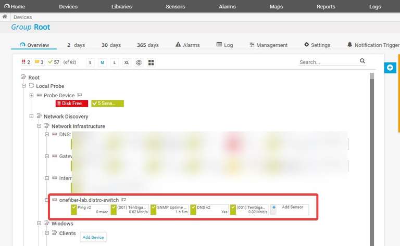
Task: Open the green 5 Sensors summary
Action: (x=107, y=103)
